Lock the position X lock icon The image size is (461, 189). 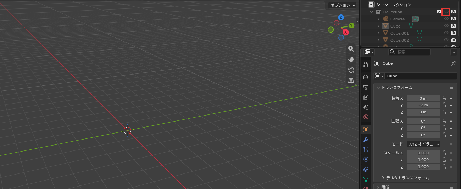[444, 98]
